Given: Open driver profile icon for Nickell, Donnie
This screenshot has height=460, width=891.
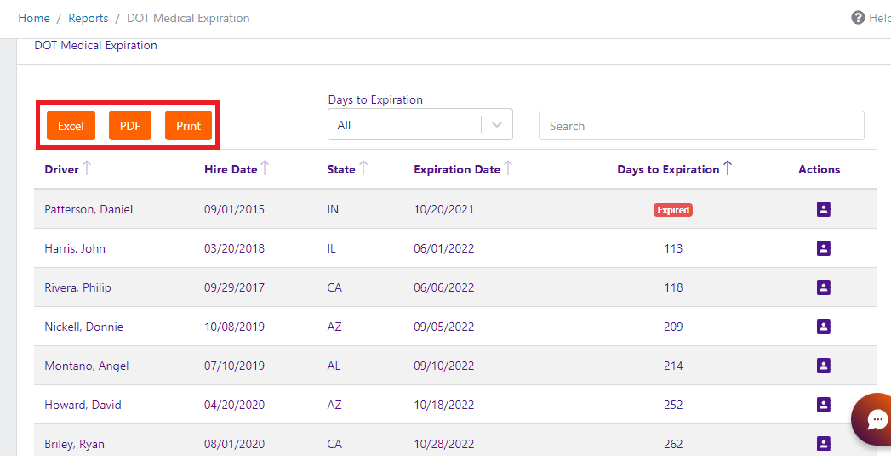Looking at the screenshot, I should click(823, 327).
